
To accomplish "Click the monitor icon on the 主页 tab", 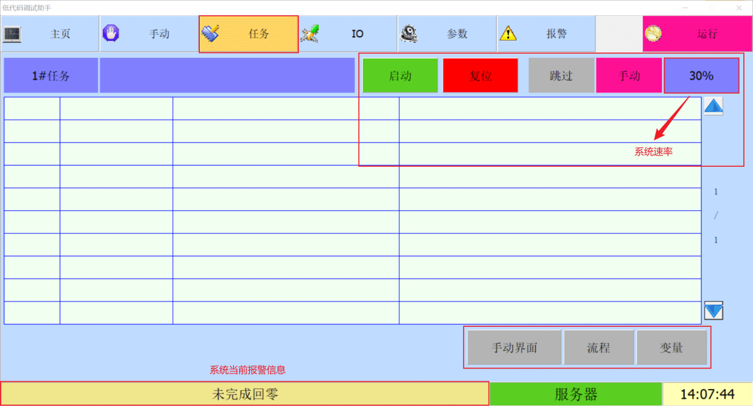I will (x=12, y=34).
